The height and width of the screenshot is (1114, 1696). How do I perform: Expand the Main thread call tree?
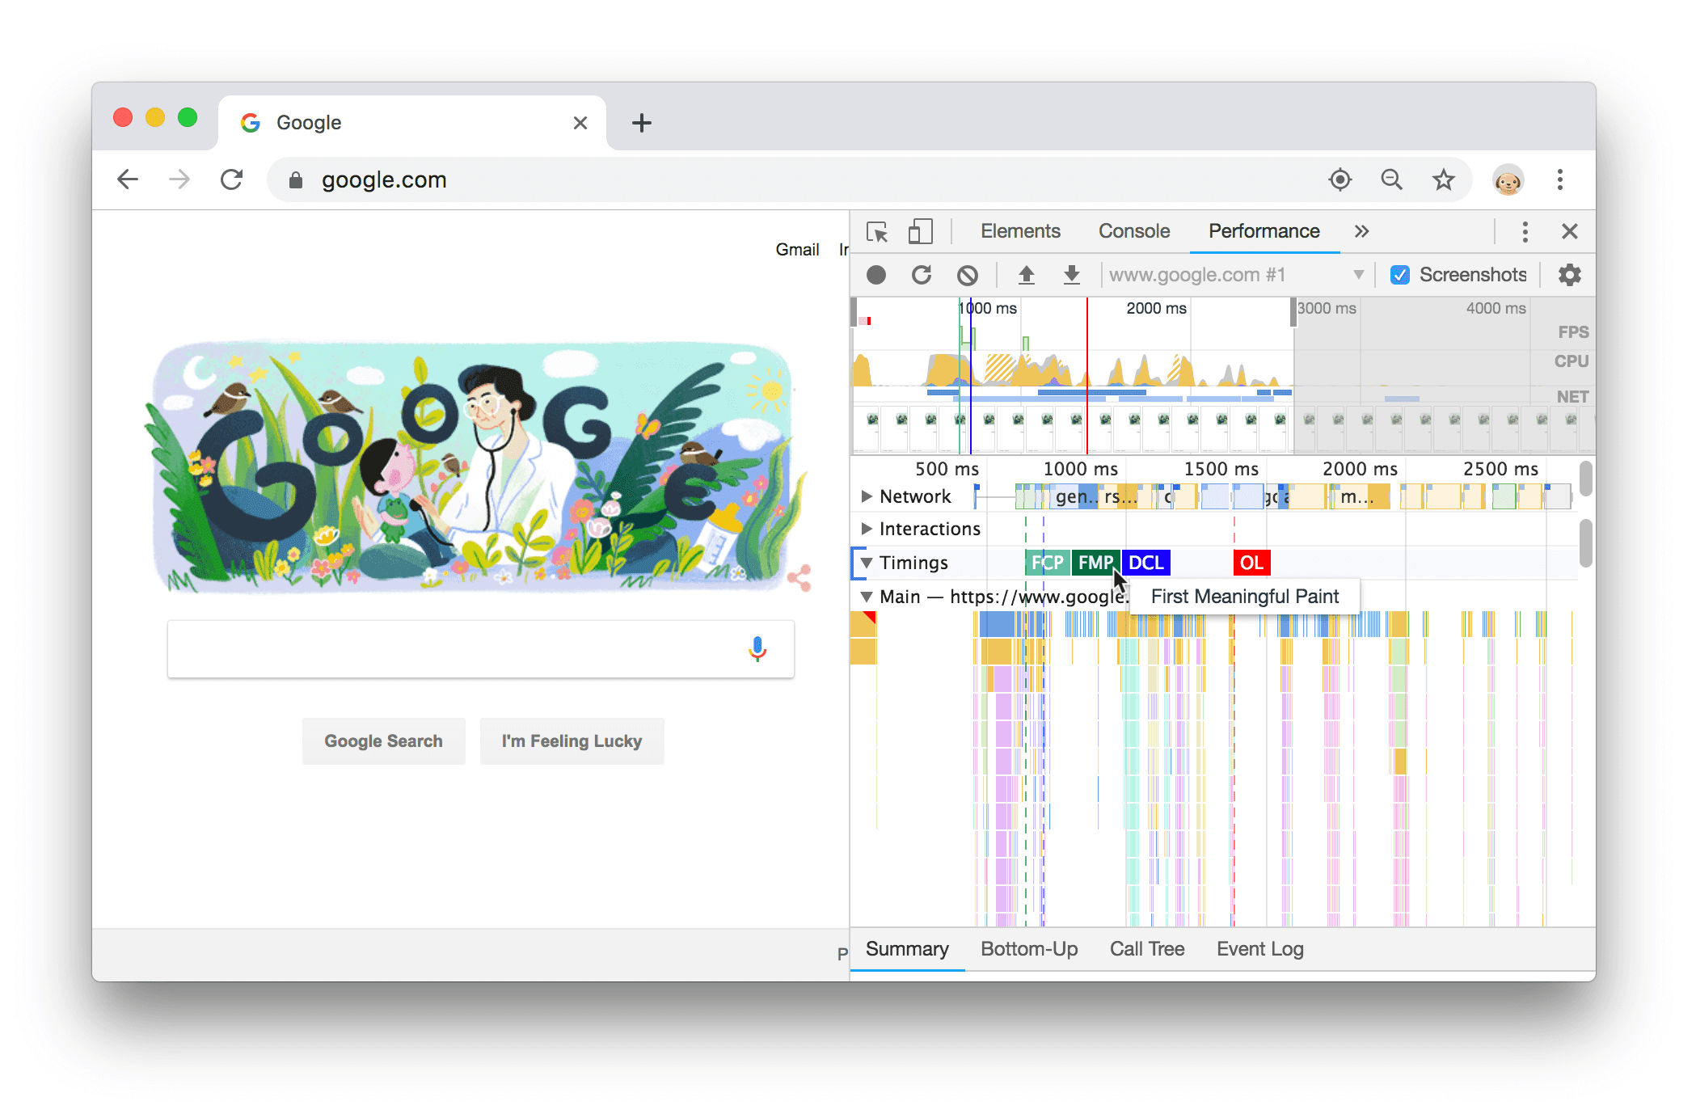864,598
